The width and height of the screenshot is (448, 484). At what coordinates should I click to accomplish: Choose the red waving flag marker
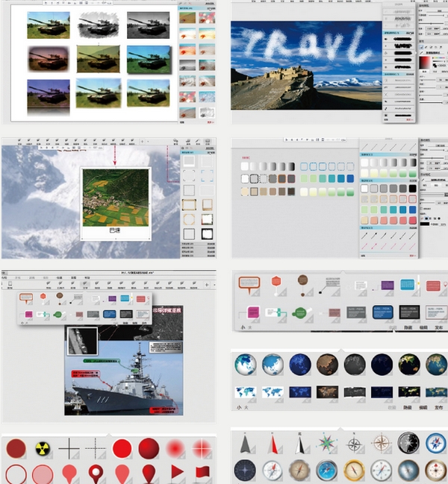[202, 472]
